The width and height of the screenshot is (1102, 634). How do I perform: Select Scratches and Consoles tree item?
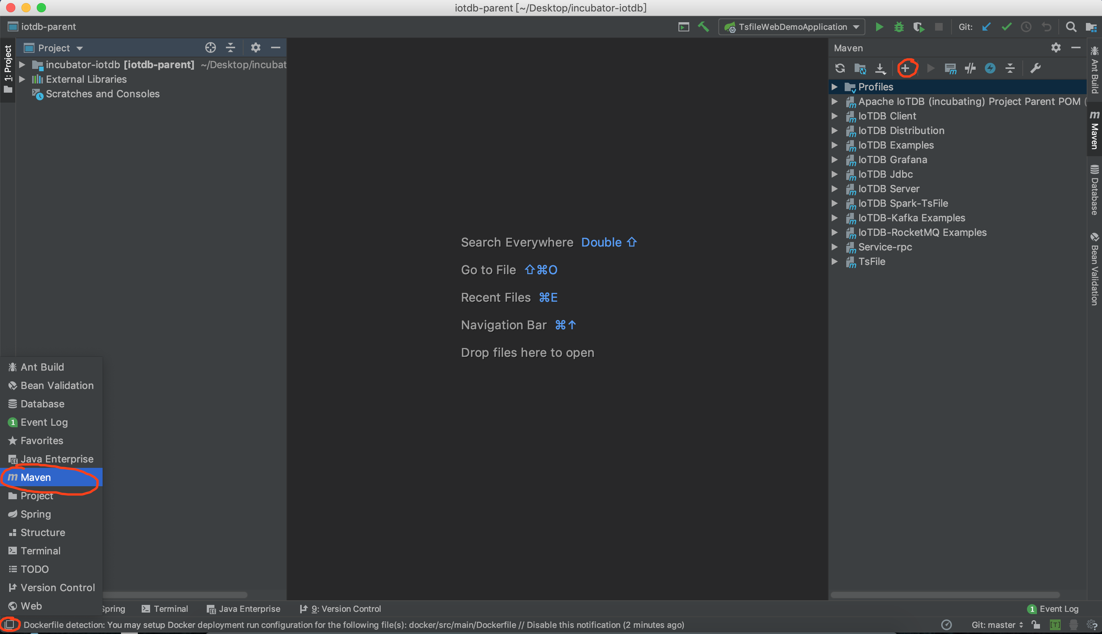[103, 94]
